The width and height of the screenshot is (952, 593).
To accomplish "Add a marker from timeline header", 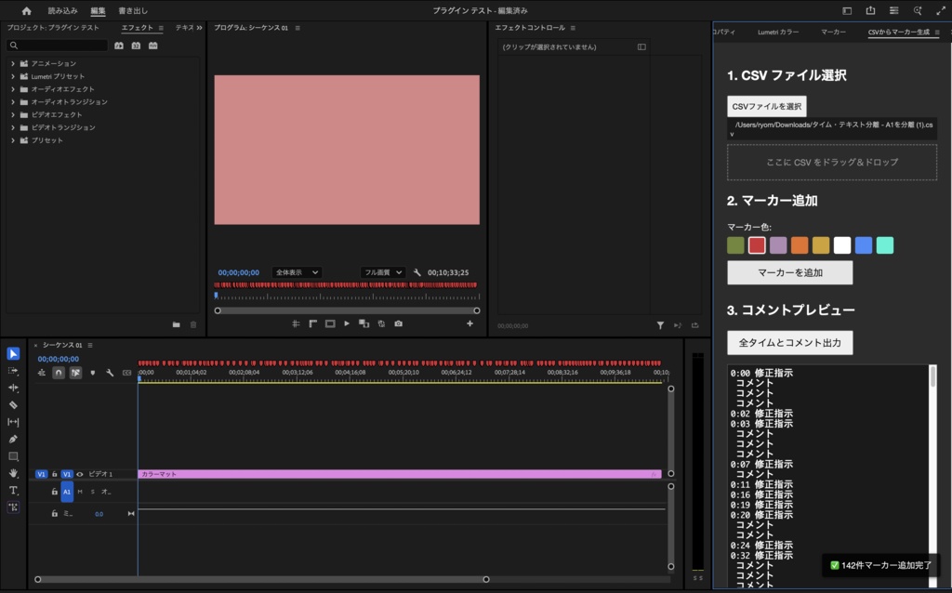I will (x=92, y=373).
